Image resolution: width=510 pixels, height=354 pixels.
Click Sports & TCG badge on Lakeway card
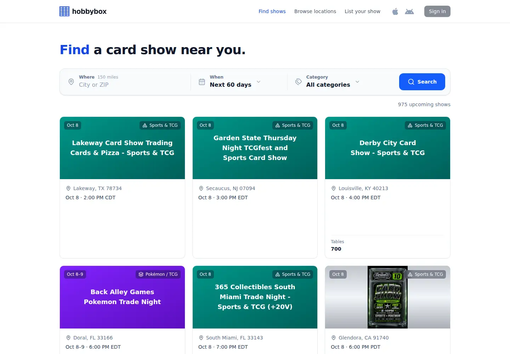coord(160,125)
